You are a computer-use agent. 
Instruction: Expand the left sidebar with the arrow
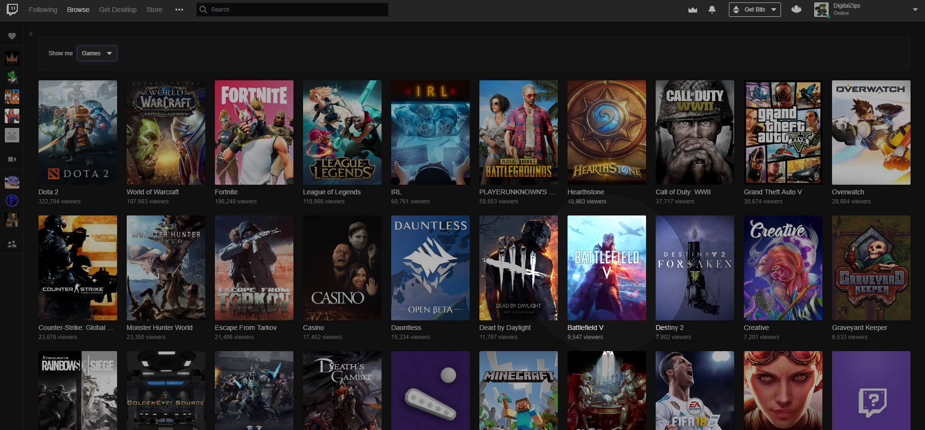[31, 34]
